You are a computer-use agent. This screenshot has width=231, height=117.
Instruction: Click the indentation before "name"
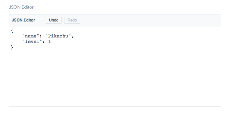(x=16, y=36)
